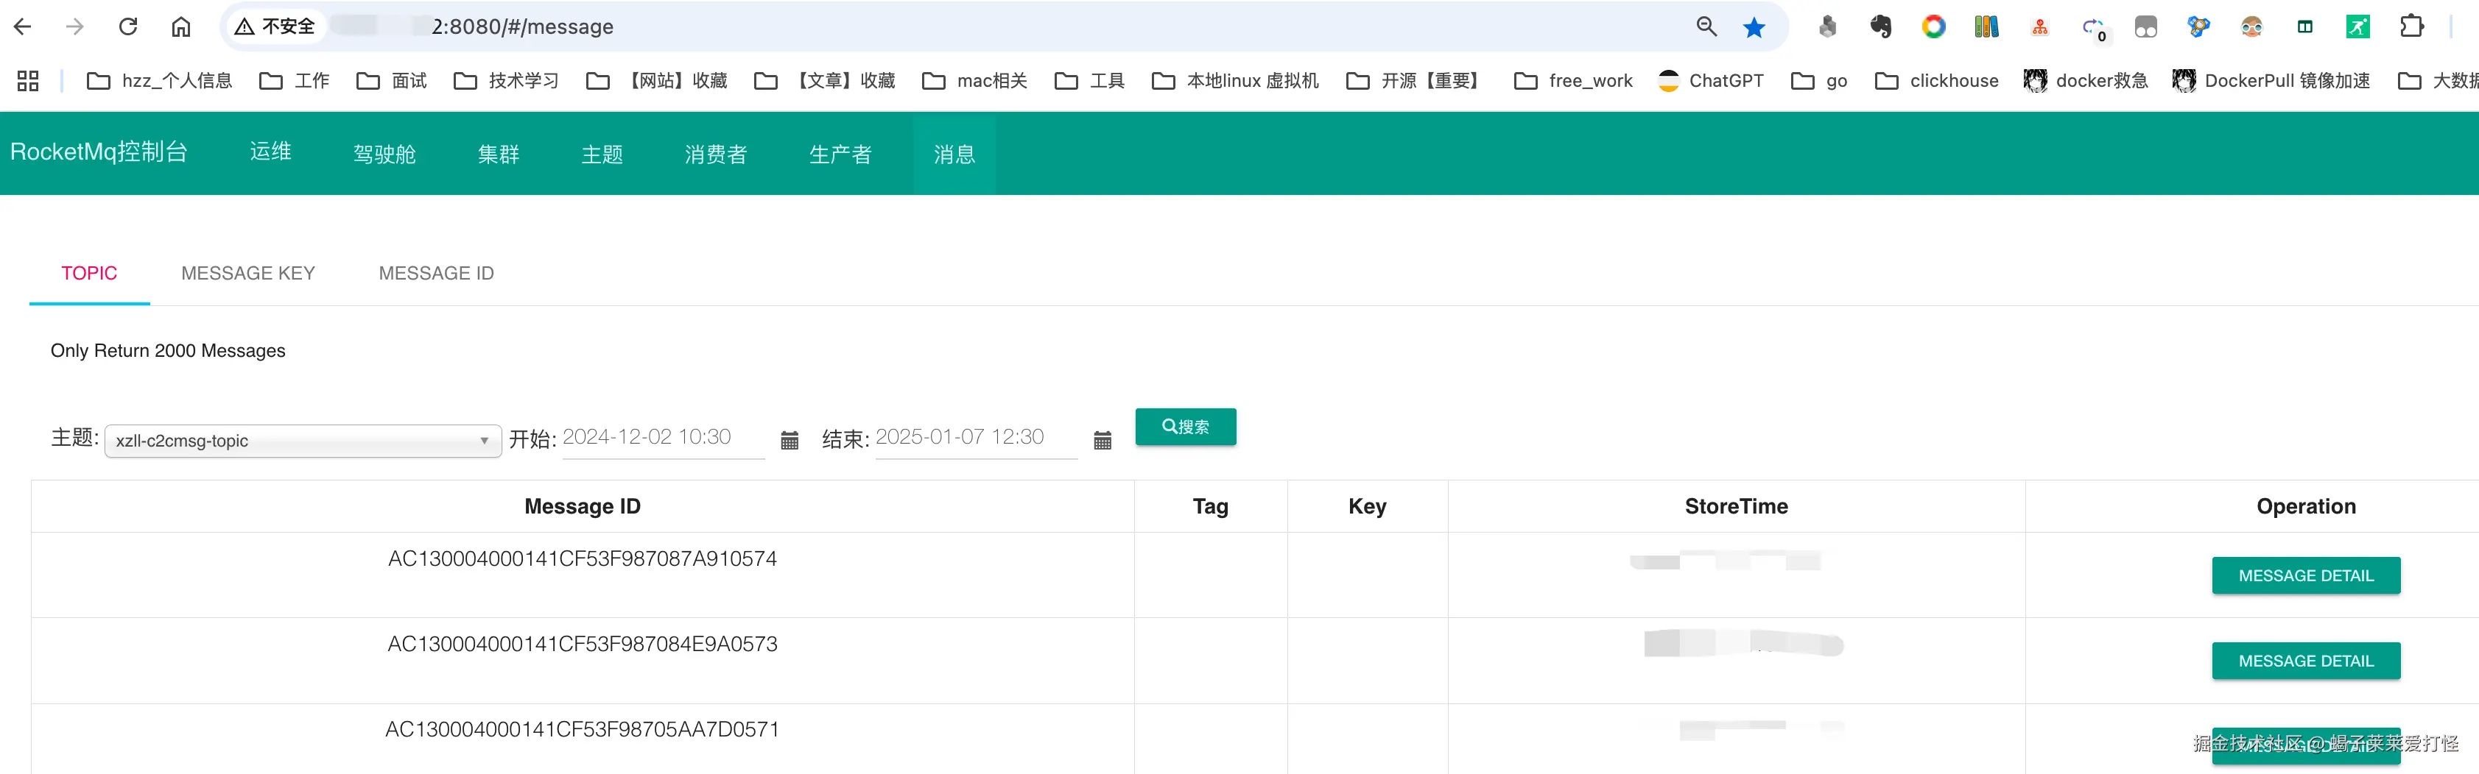Click the colorful ring extension icon
The width and height of the screenshot is (2479, 774).
click(1933, 26)
